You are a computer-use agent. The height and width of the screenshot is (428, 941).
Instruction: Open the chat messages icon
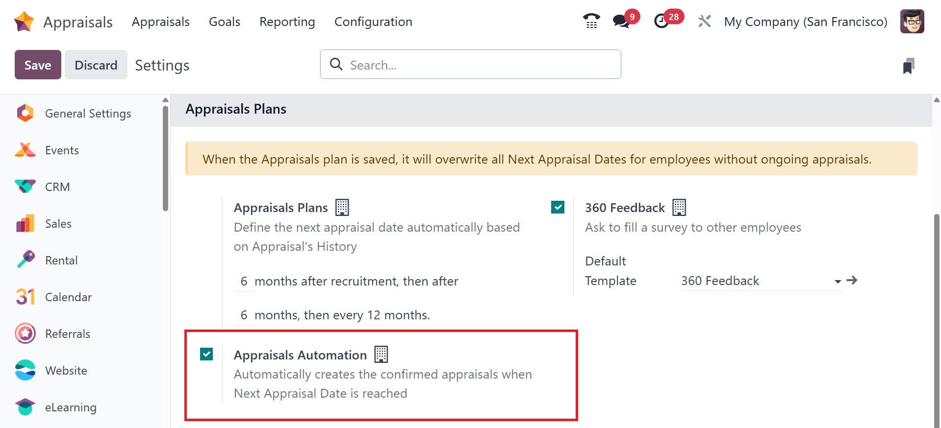click(x=621, y=21)
